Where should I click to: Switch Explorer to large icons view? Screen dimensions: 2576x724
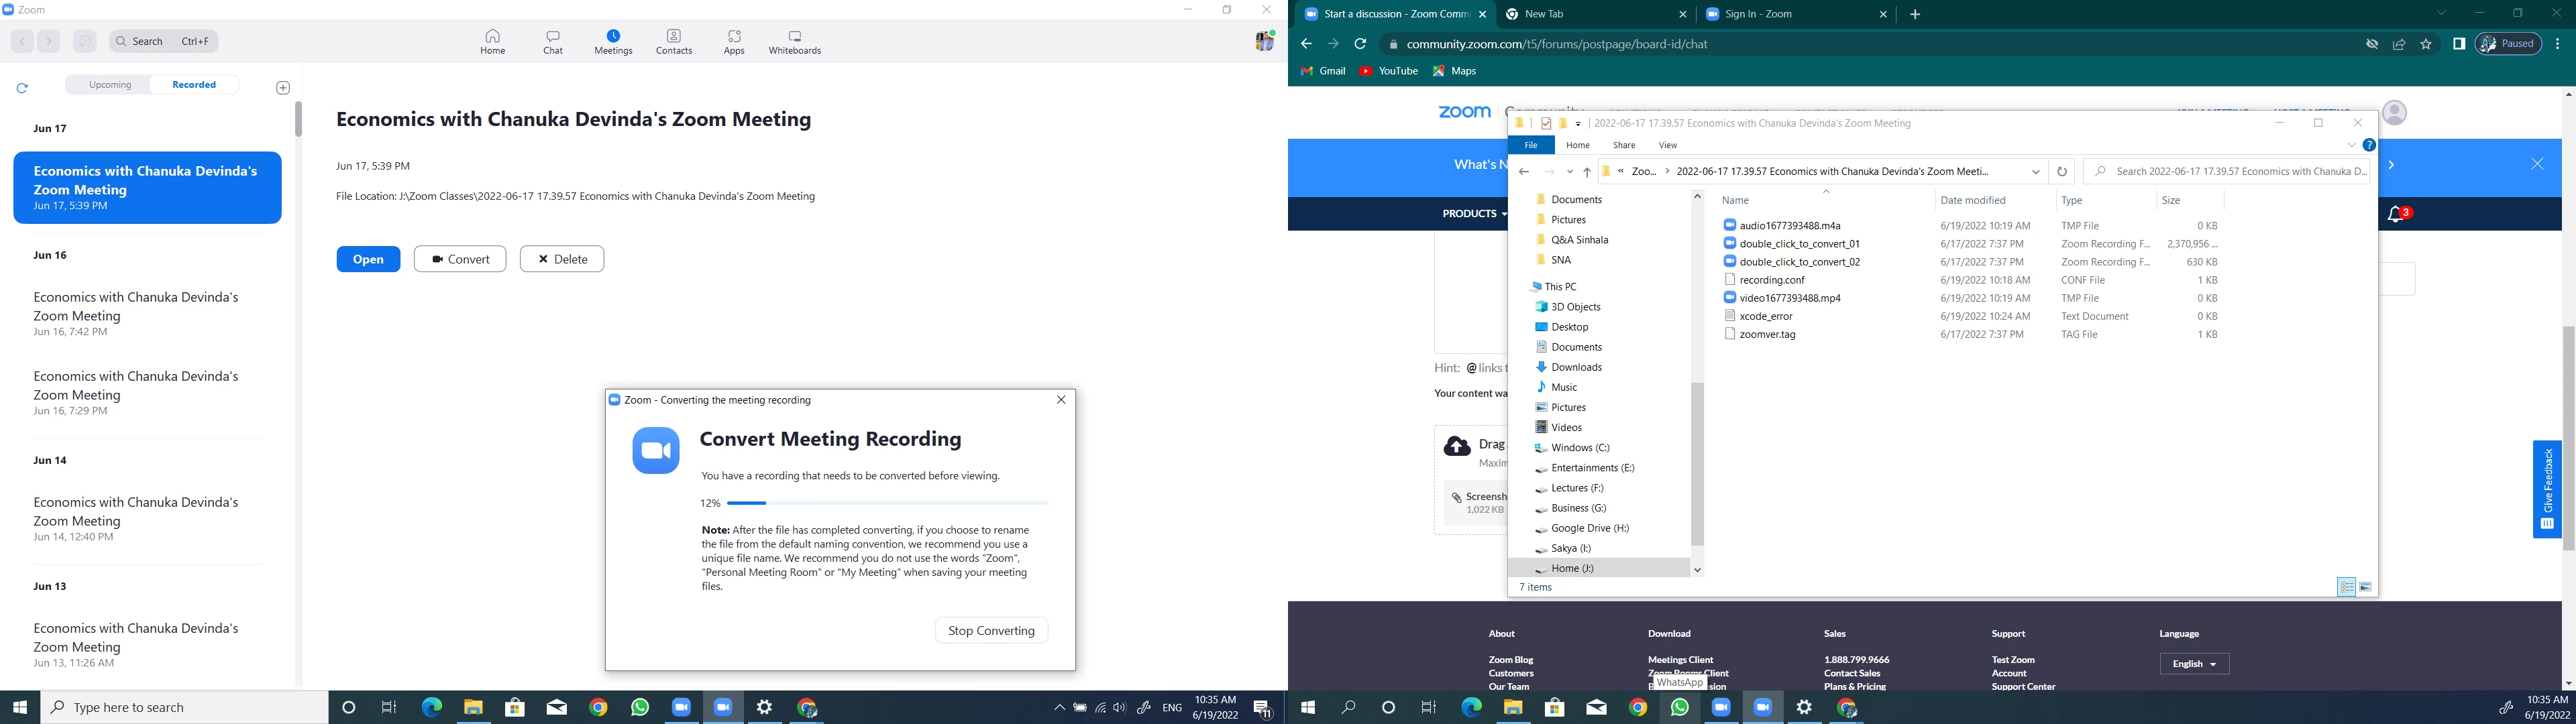pos(2366,587)
